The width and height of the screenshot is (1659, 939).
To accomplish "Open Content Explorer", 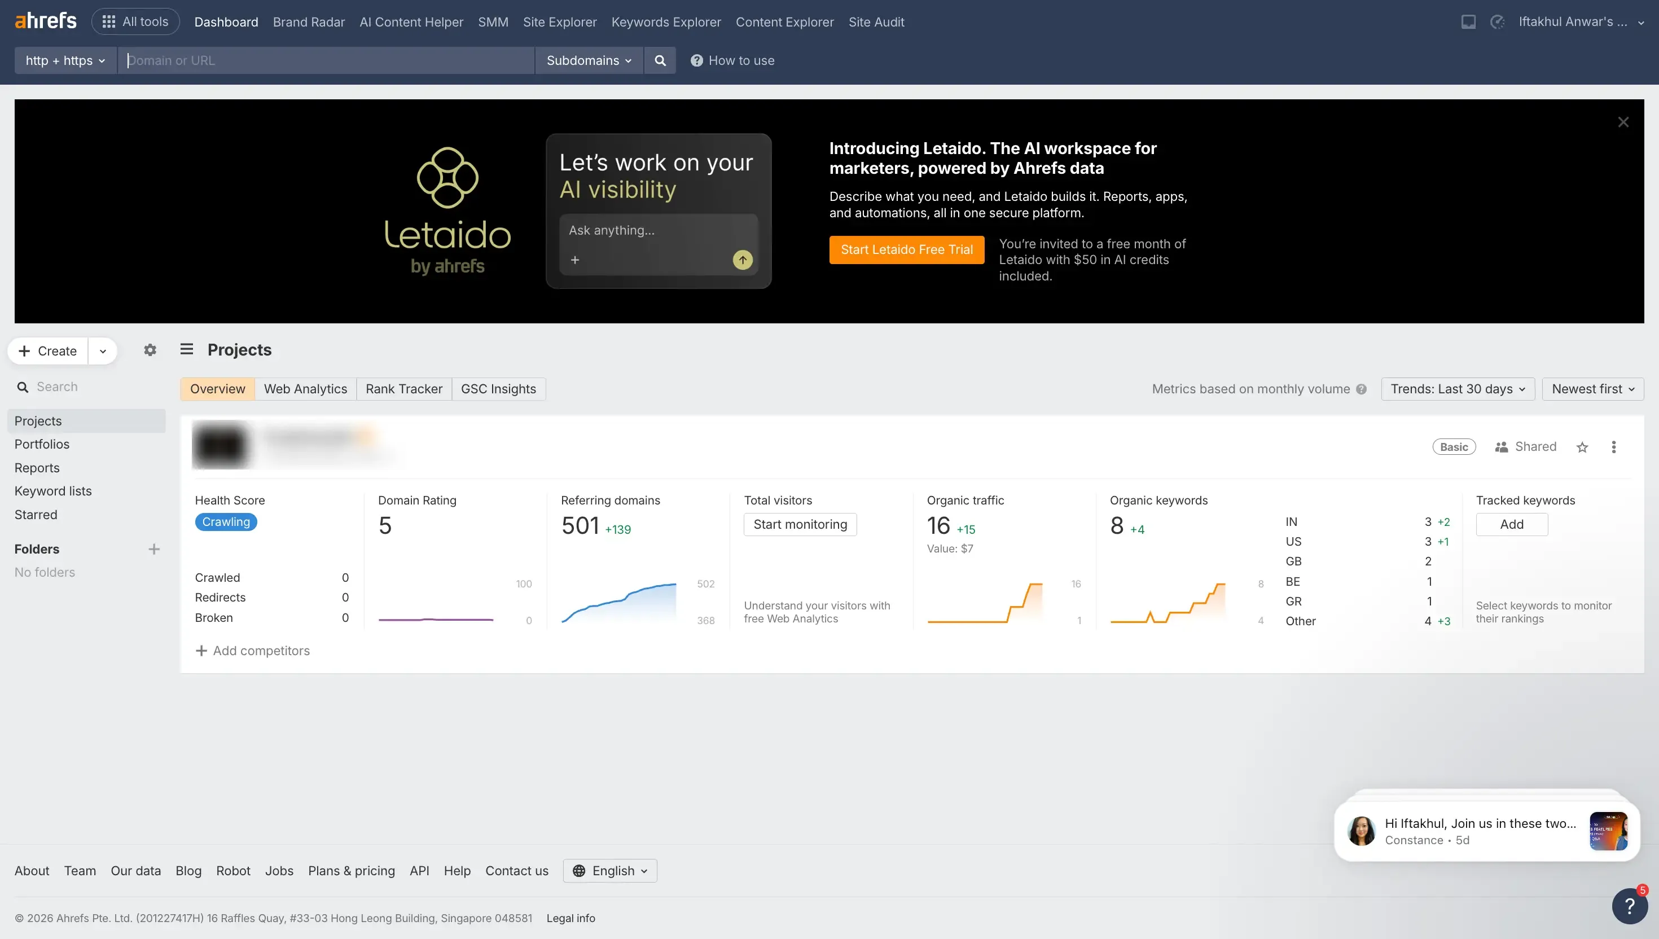I will click(x=784, y=22).
